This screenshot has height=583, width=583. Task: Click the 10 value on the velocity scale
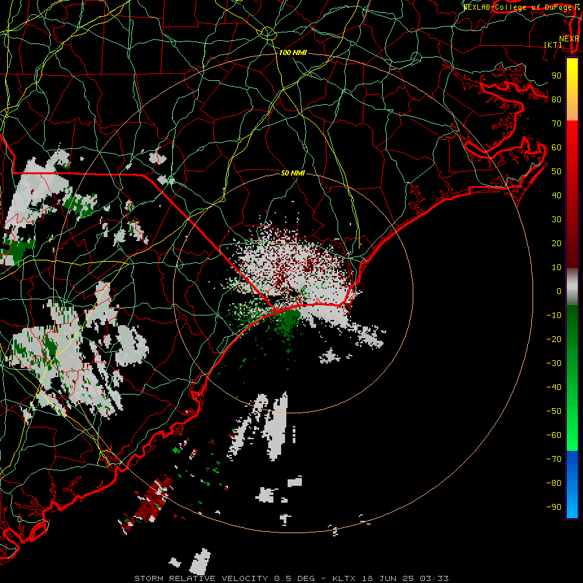556,268
